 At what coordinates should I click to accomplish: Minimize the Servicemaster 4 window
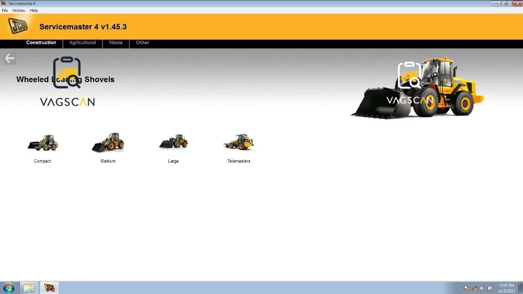point(496,3)
